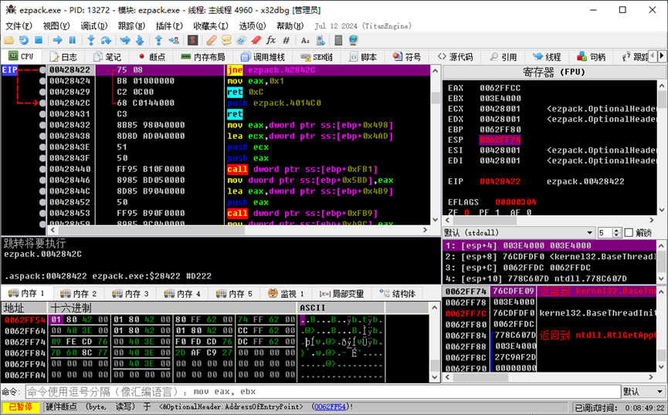Toggle breakpoint at address 00428429
Viewport: 668px width, 415px height.
pos(42,92)
